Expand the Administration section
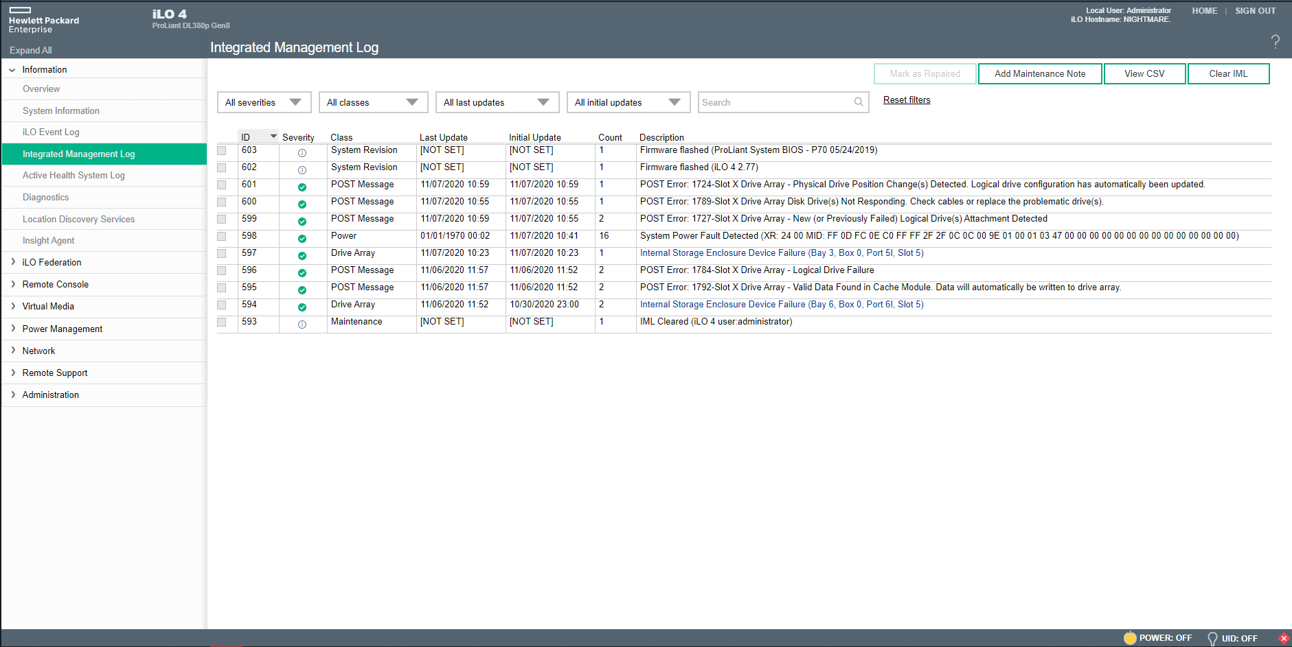The image size is (1292, 647). [13, 395]
